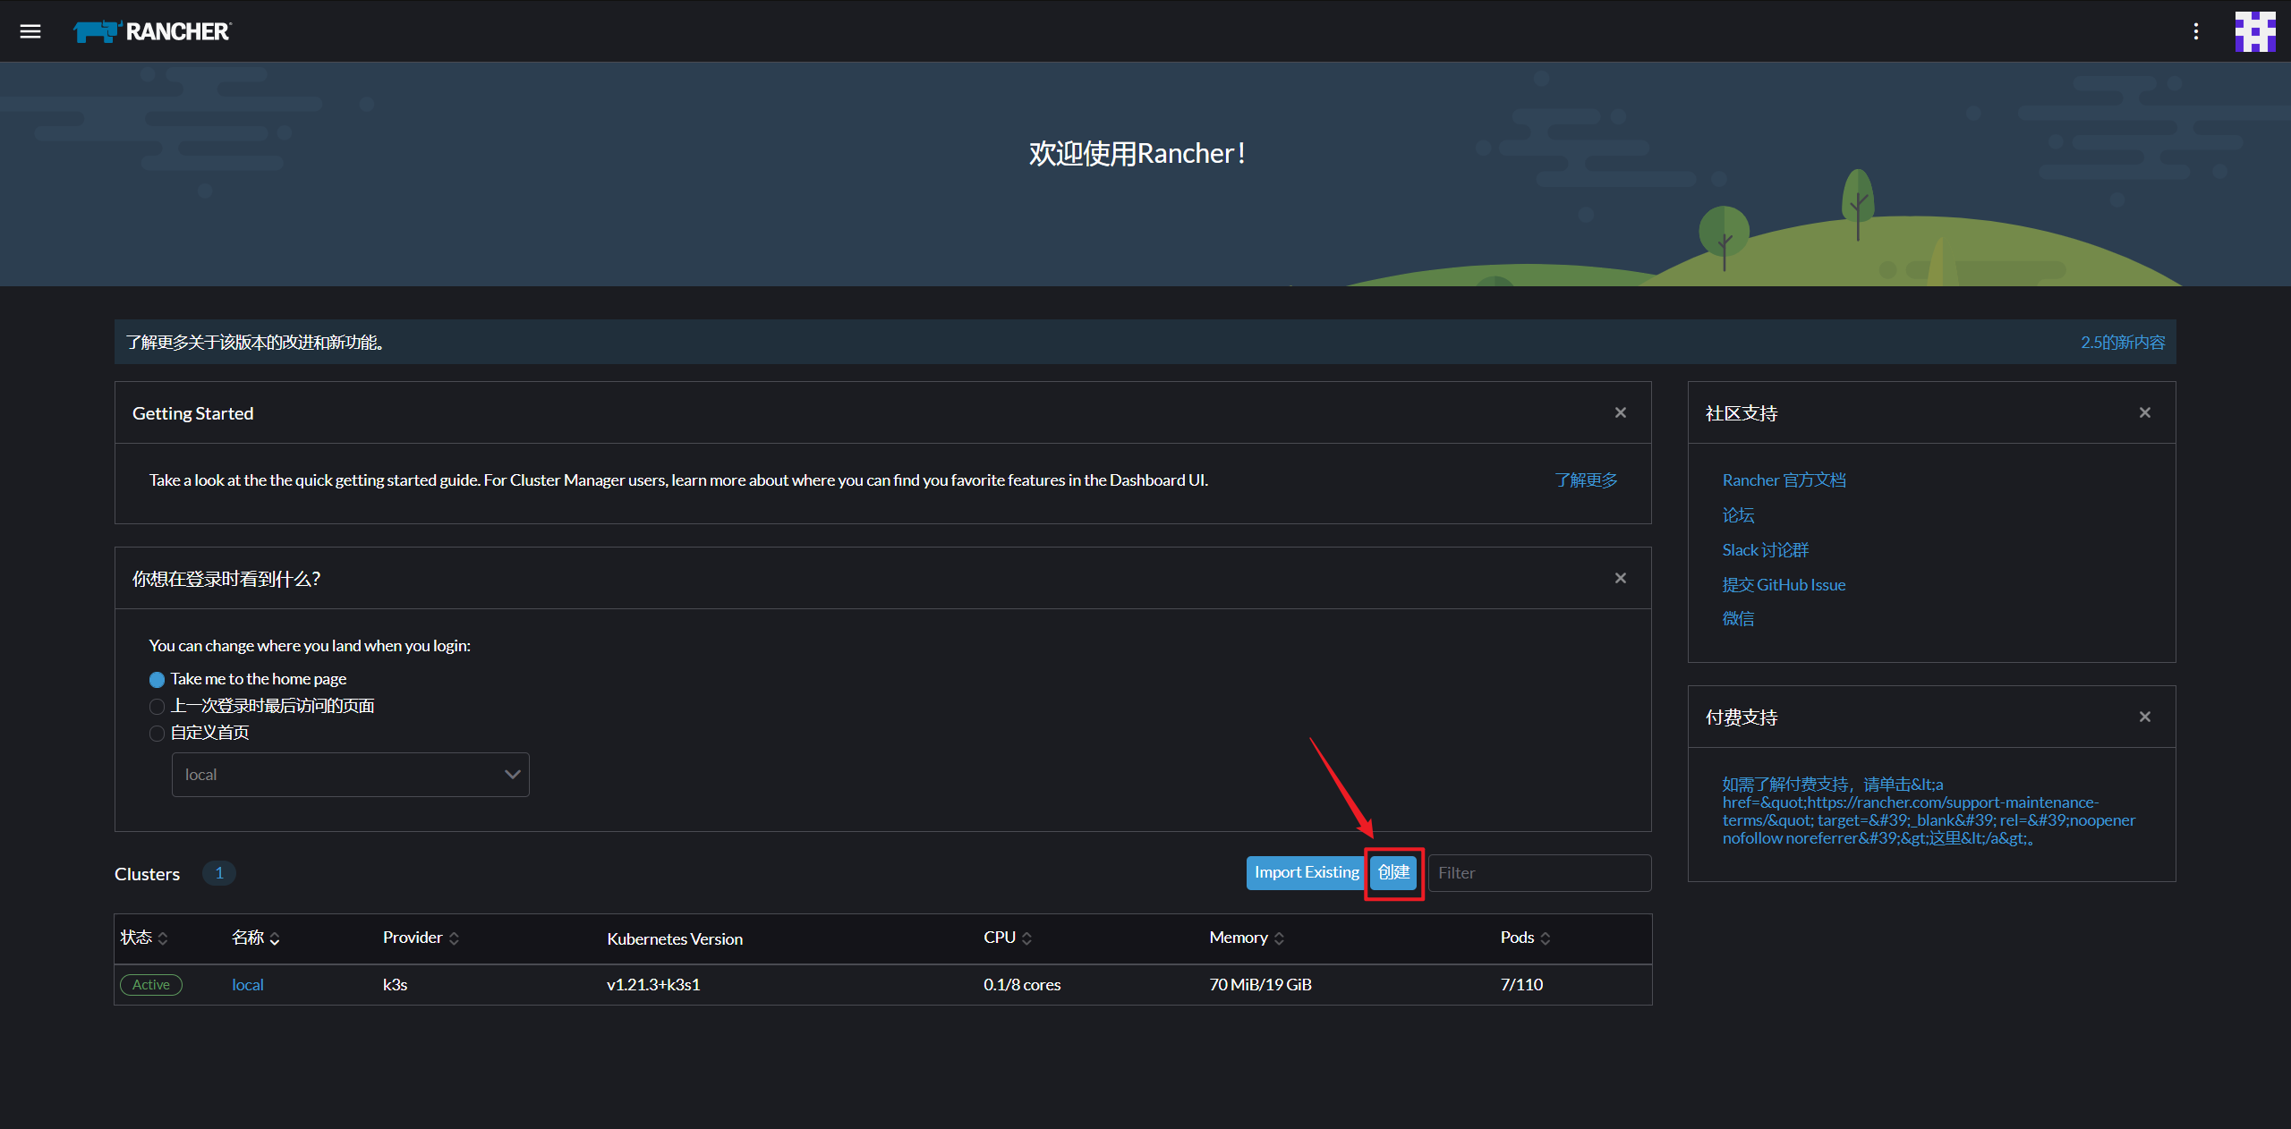Sort clusters by 名称 column

pos(256,938)
